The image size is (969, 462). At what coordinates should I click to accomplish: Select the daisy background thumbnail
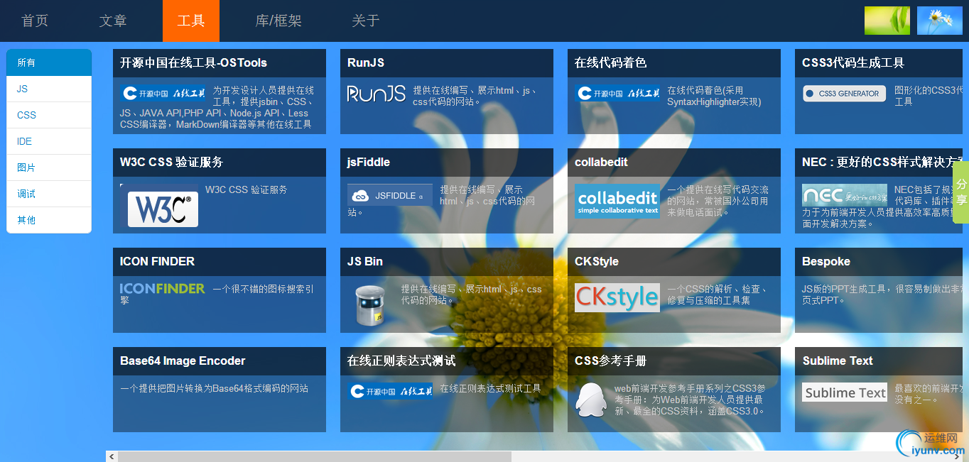(x=940, y=21)
